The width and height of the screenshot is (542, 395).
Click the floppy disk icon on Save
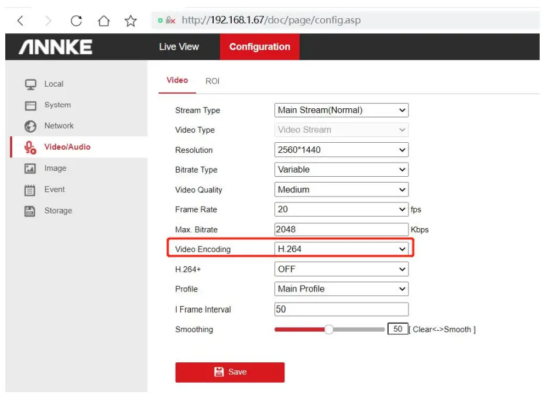click(219, 372)
